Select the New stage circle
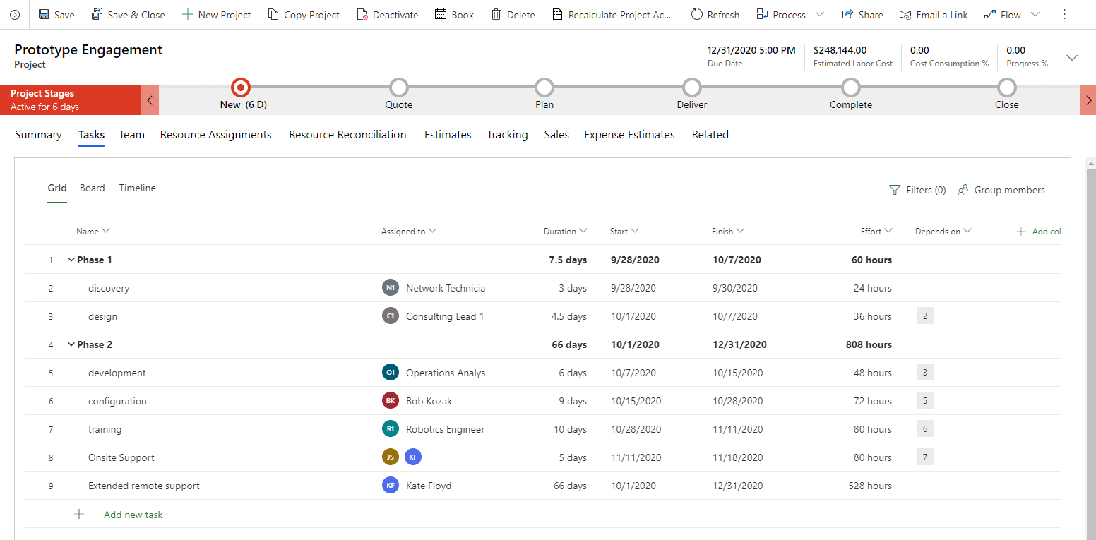The width and height of the screenshot is (1096, 540). [x=241, y=88]
